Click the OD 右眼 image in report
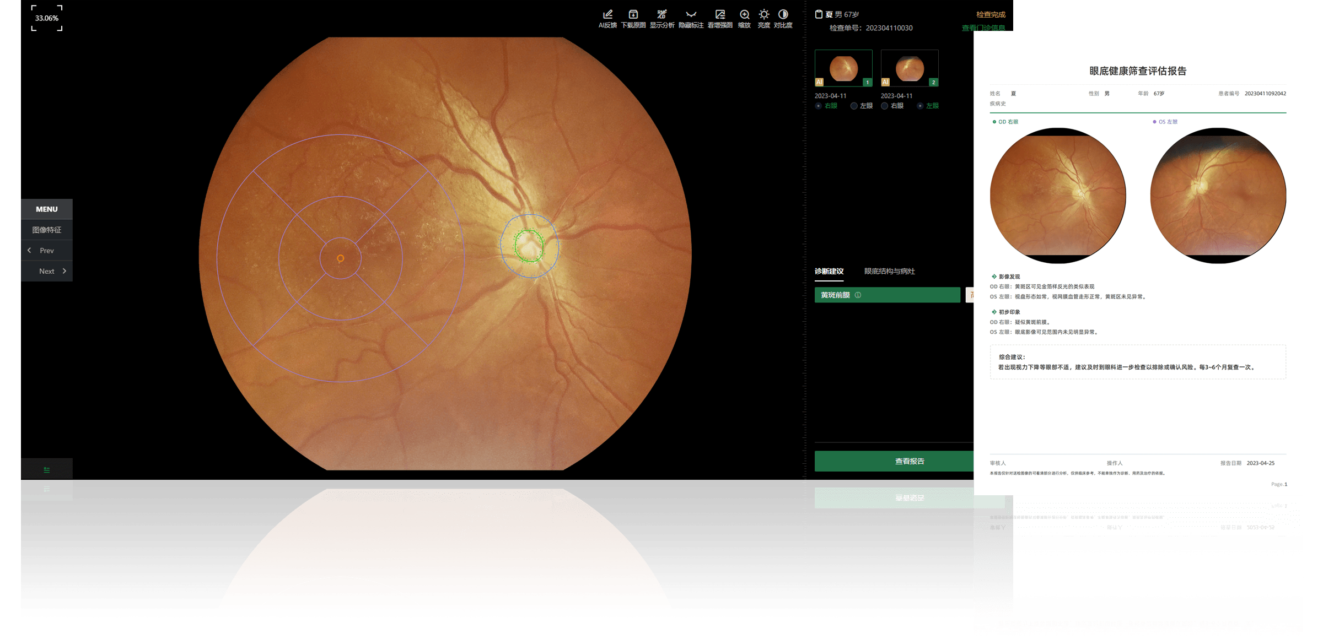 pyautogui.click(x=1058, y=196)
